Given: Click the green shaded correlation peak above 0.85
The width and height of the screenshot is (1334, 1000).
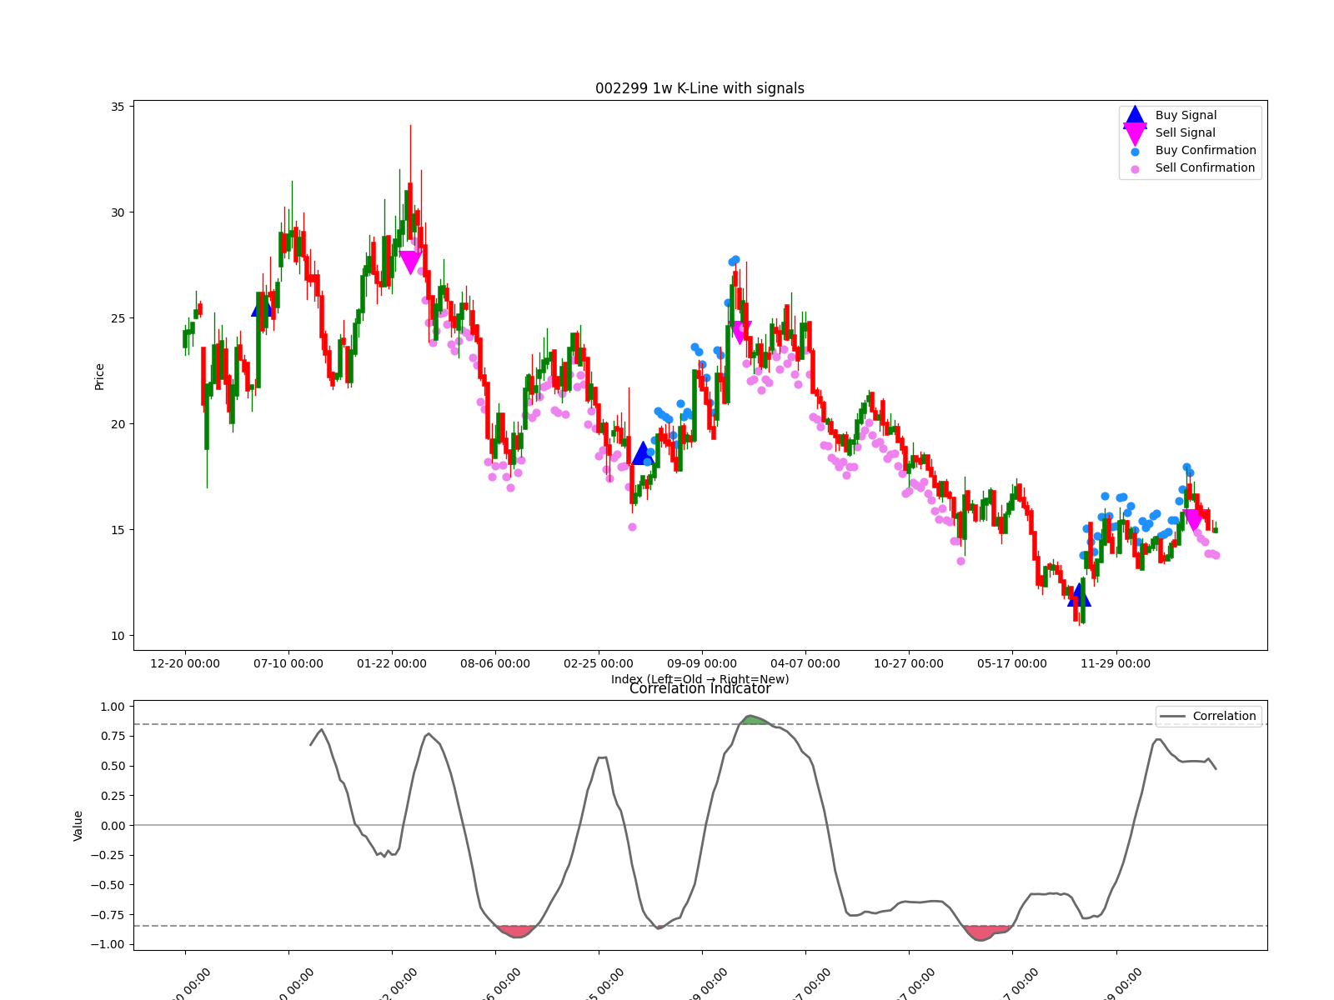Looking at the screenshot, I should click(x=753, y=720).
